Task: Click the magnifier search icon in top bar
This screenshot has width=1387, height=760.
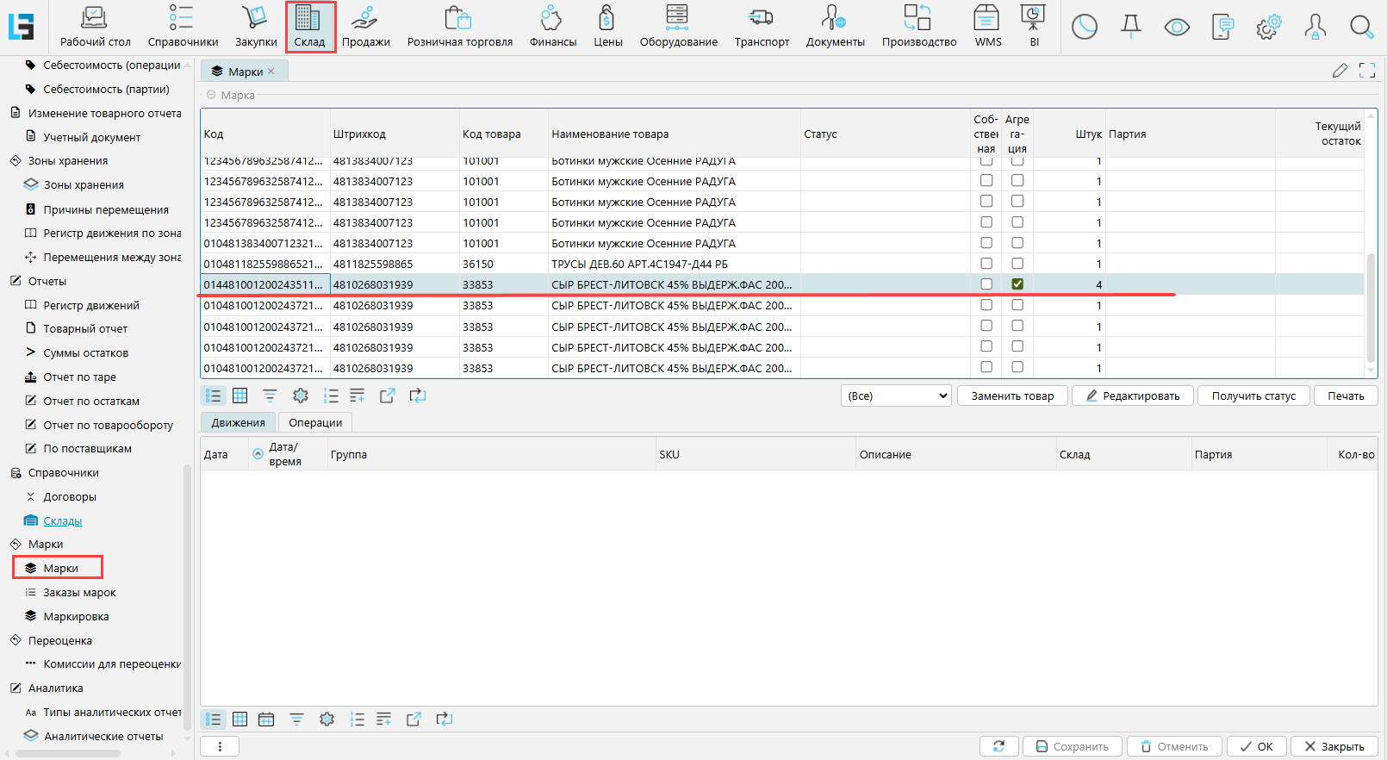Action: click(1361, 28)
